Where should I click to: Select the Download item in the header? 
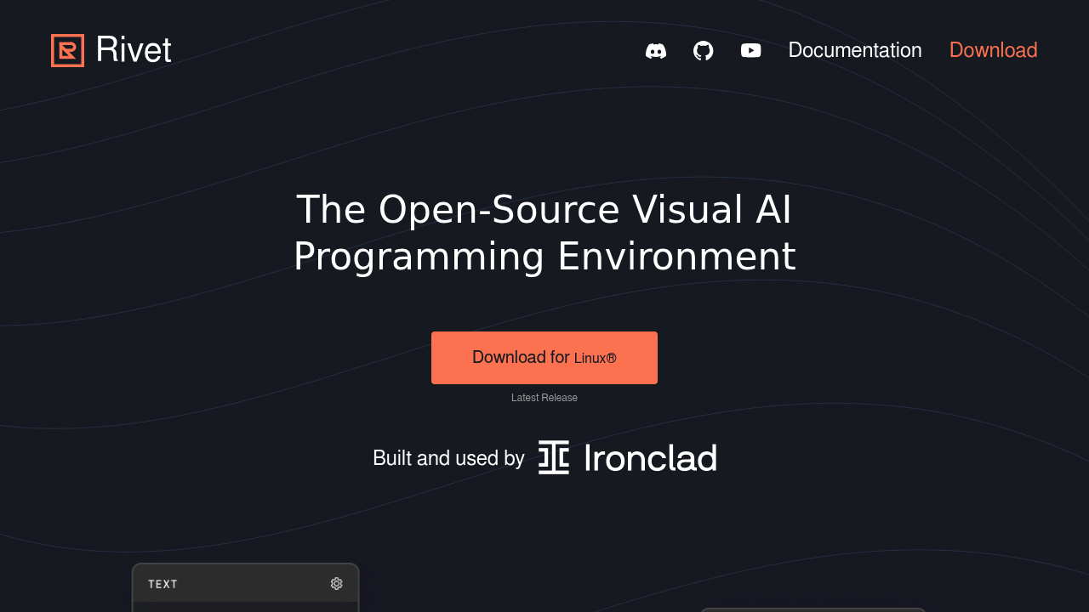[x=994, y=50]
